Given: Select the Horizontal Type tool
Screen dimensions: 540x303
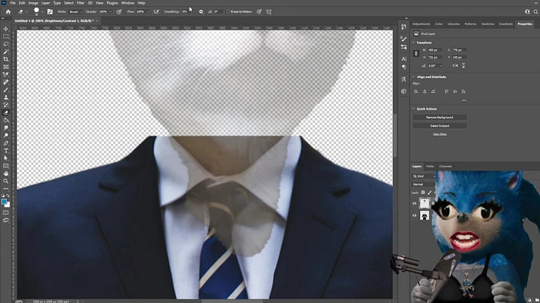Looking at the screenshot, I should pyautogui.click(x=6, y=151).
